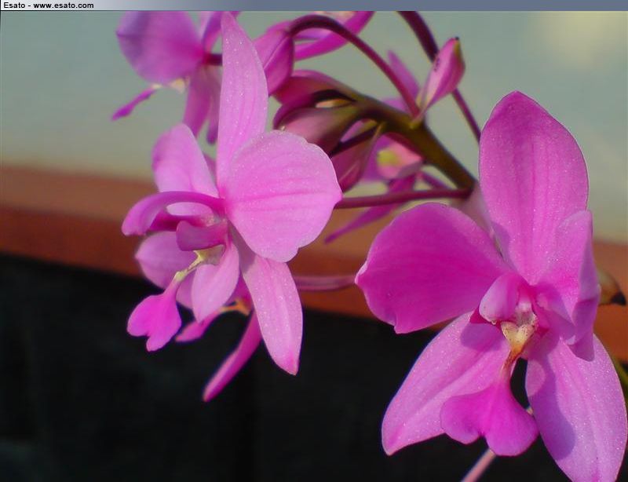Click the "Esato - www.esato.com" title text

click(x=49, y=5)
